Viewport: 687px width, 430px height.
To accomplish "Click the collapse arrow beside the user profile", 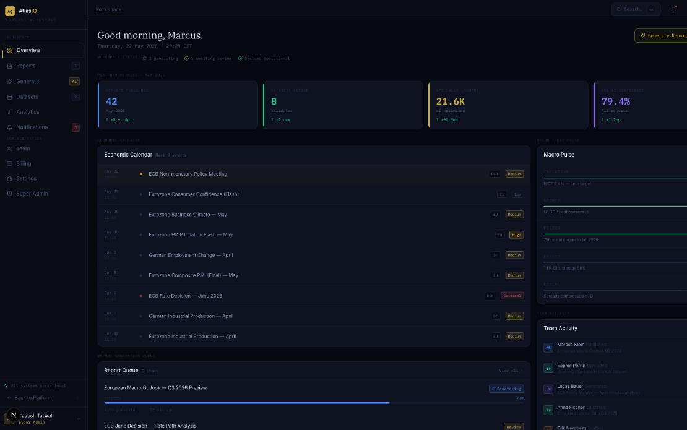I will [x=79, y=419].
